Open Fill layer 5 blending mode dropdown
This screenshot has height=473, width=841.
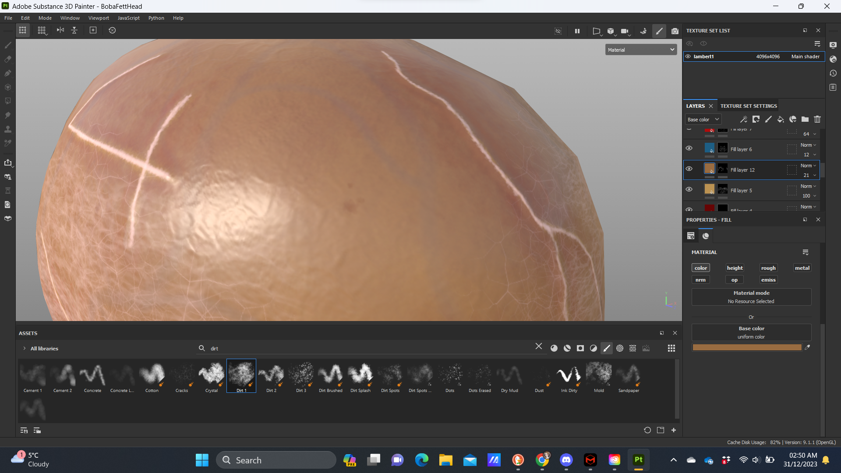[808, 186]
